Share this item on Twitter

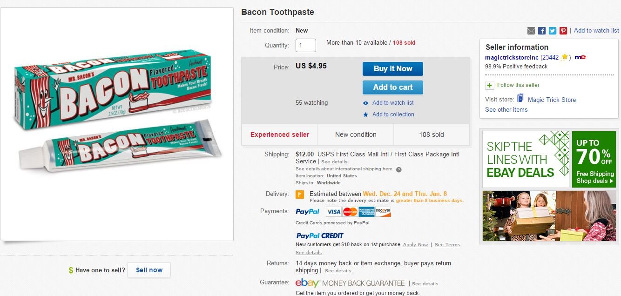tap(553, 31)
